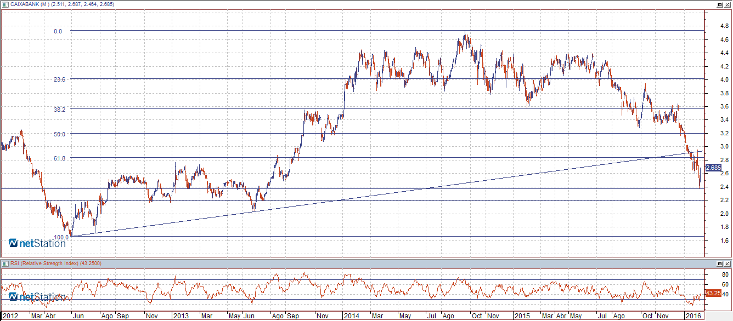Click the RSI value tag 43.25
This screenshot has width=733, height=321.
pyautogui.click(x=713, y=294)
